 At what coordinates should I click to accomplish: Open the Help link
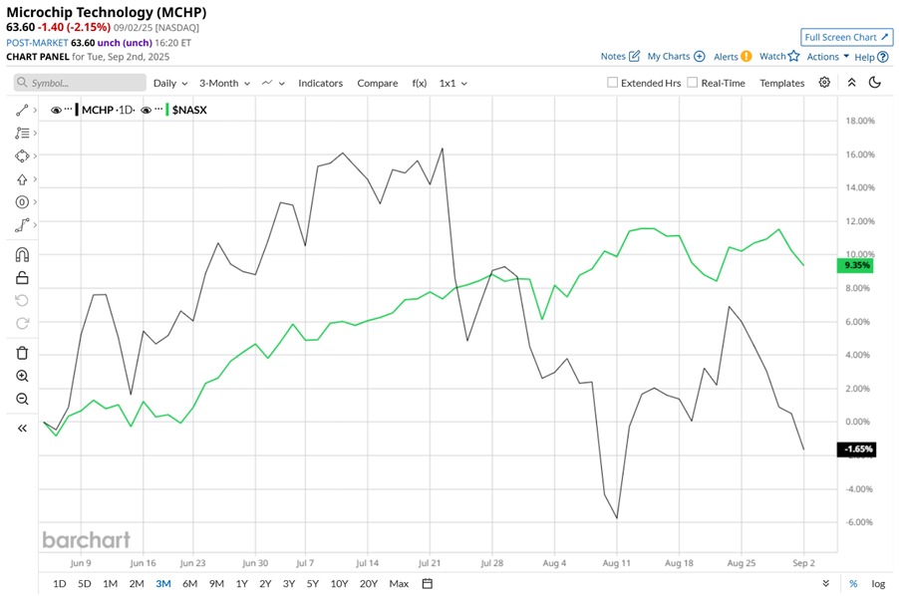[x=864, y=57]
